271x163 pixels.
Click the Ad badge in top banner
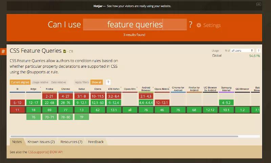pyautogui.click(x=258, y=4)
